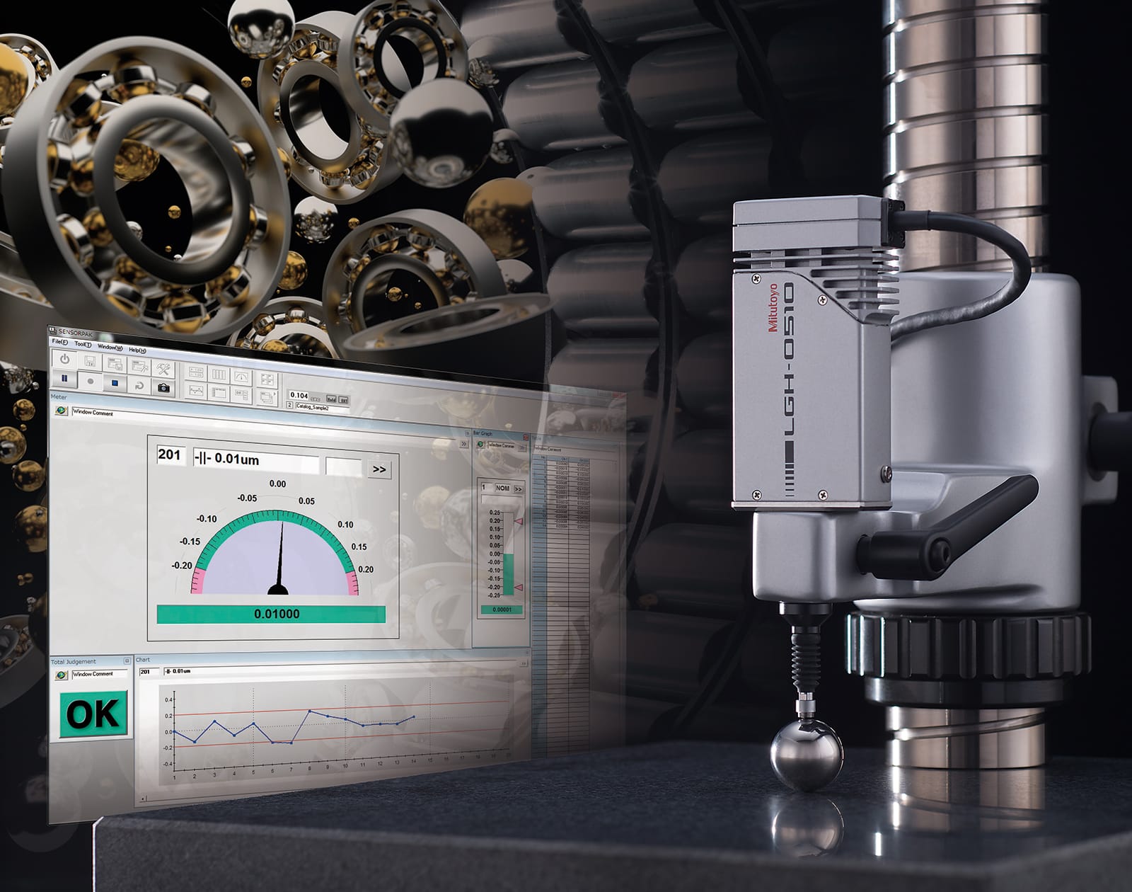Viewport: 1132px width, 892px height.
Task: Expand the meter with the >> button
Action: (379, 469)
